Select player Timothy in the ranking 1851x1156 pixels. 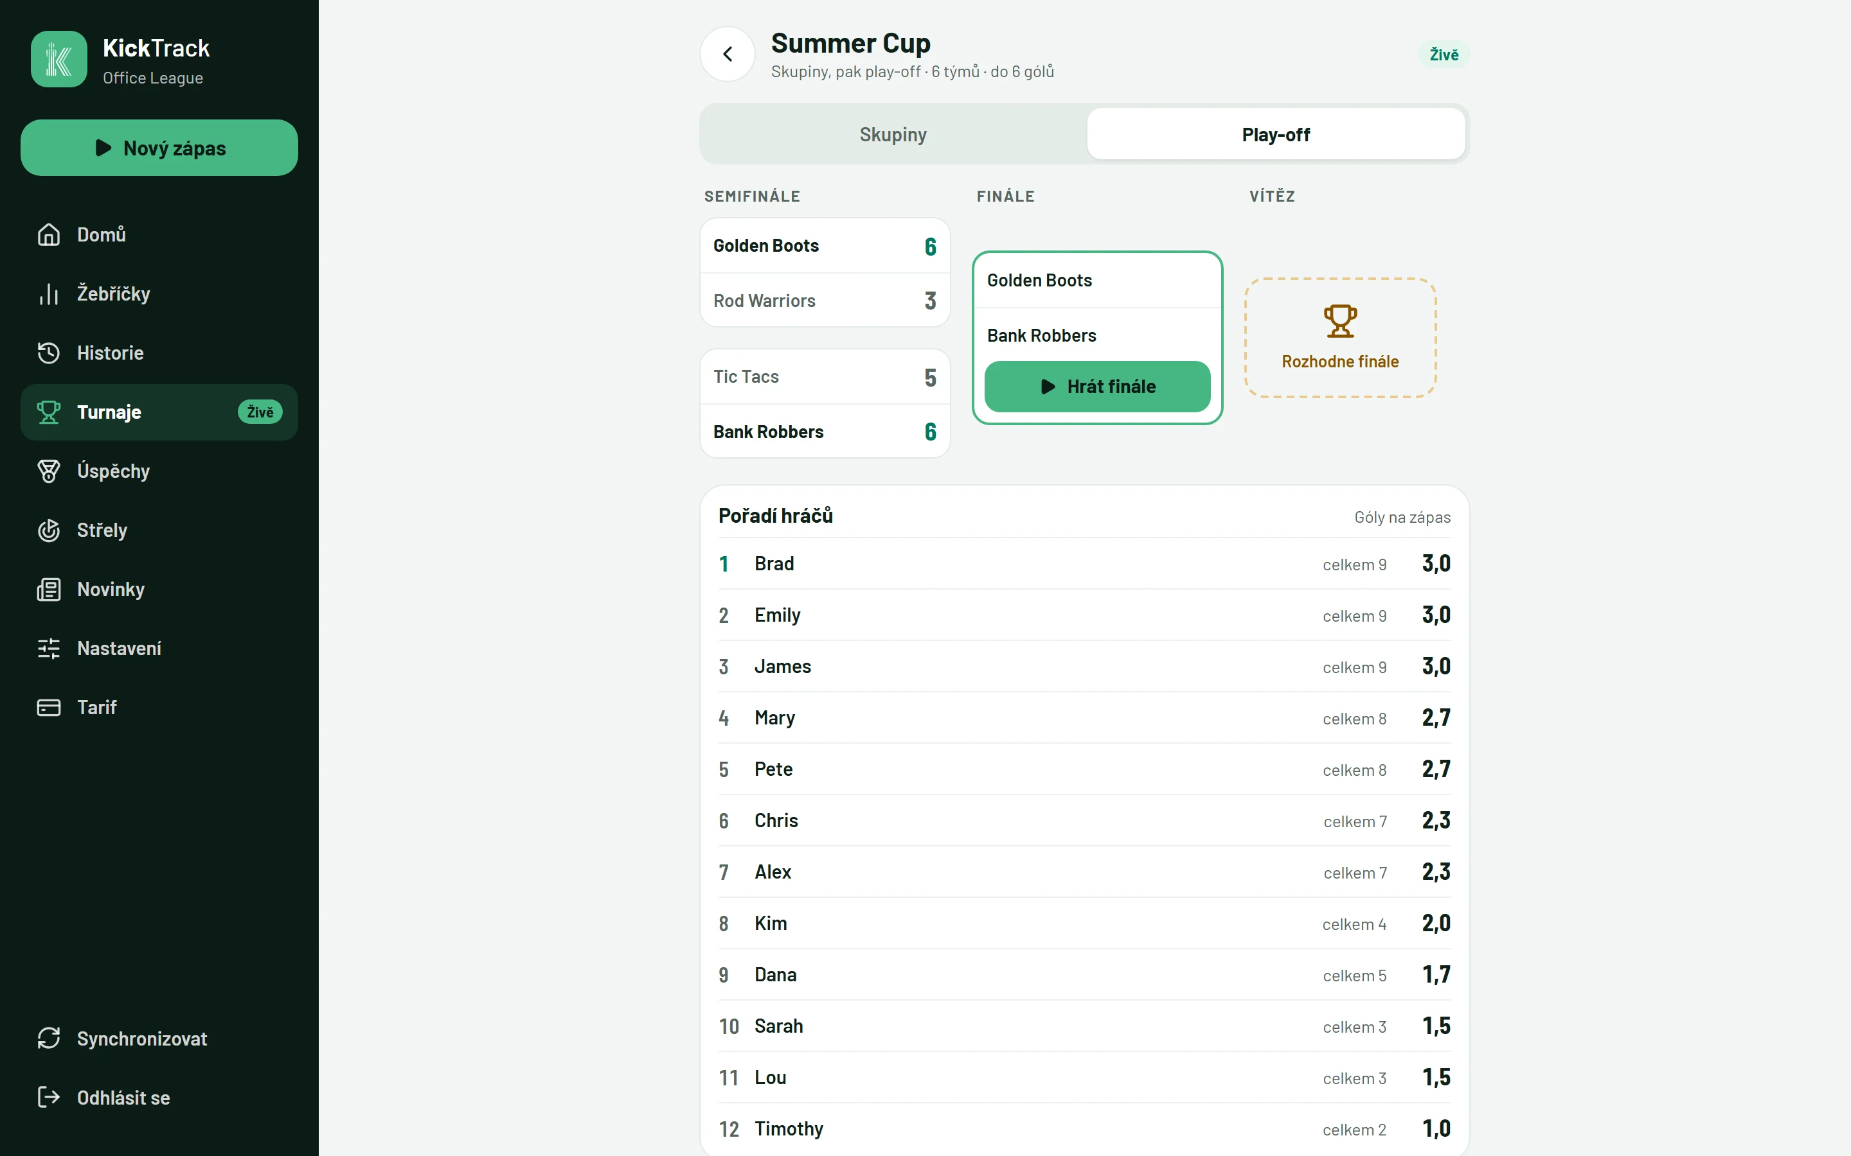(1085, 1128)
